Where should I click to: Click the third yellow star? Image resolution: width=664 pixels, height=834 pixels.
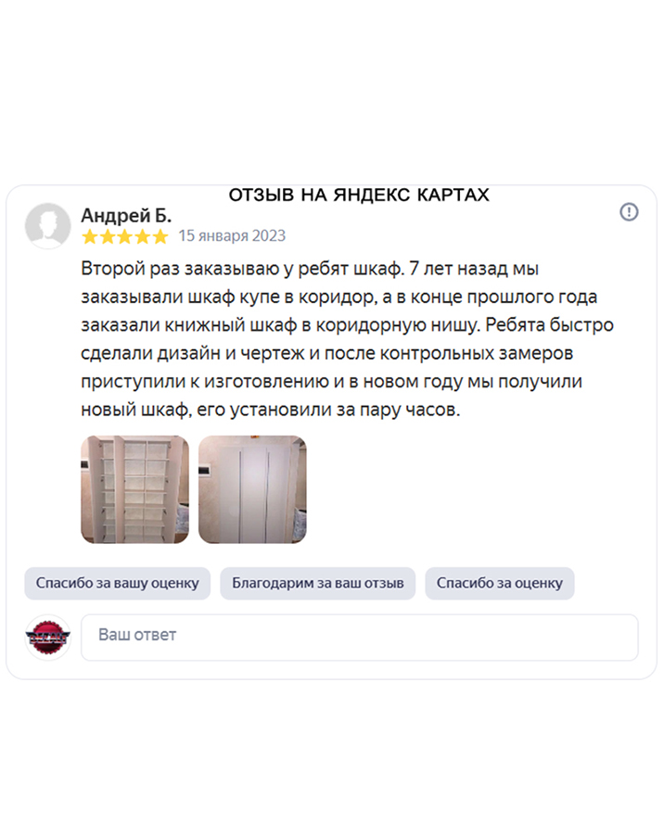(125, 236)
